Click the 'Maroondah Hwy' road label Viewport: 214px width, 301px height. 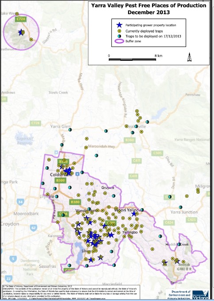click(101, 146)
